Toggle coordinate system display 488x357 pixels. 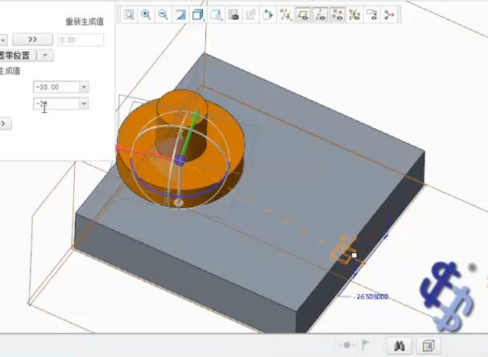point(354,15)
